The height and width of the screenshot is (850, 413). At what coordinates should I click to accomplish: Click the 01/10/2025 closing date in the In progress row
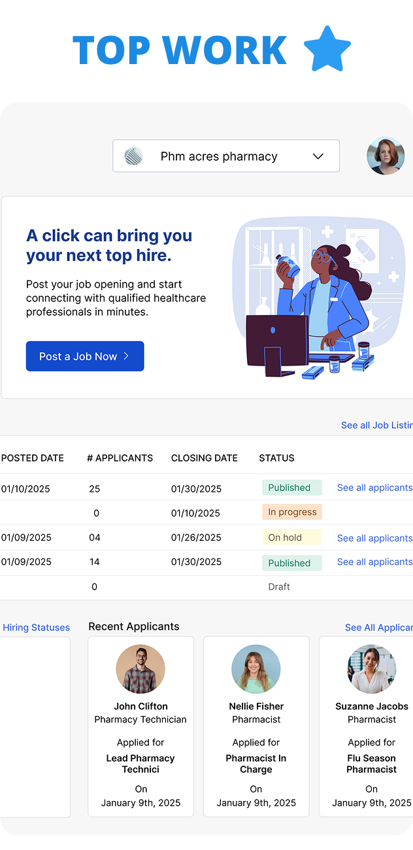click(195, 513)
